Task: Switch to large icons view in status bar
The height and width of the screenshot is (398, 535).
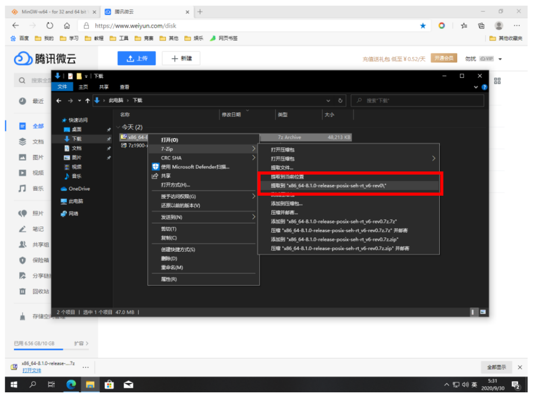Action: point(482,312)
